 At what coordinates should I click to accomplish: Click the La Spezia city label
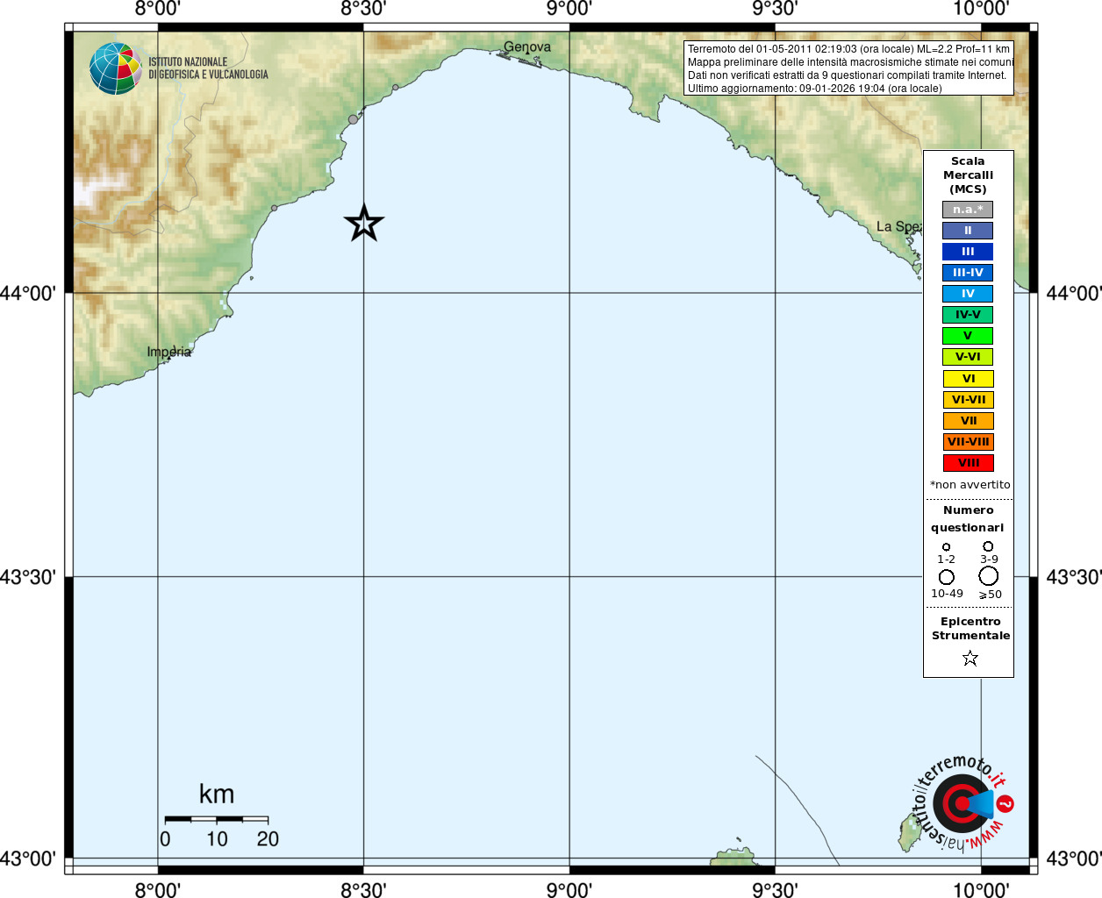(x=899, y=226)
